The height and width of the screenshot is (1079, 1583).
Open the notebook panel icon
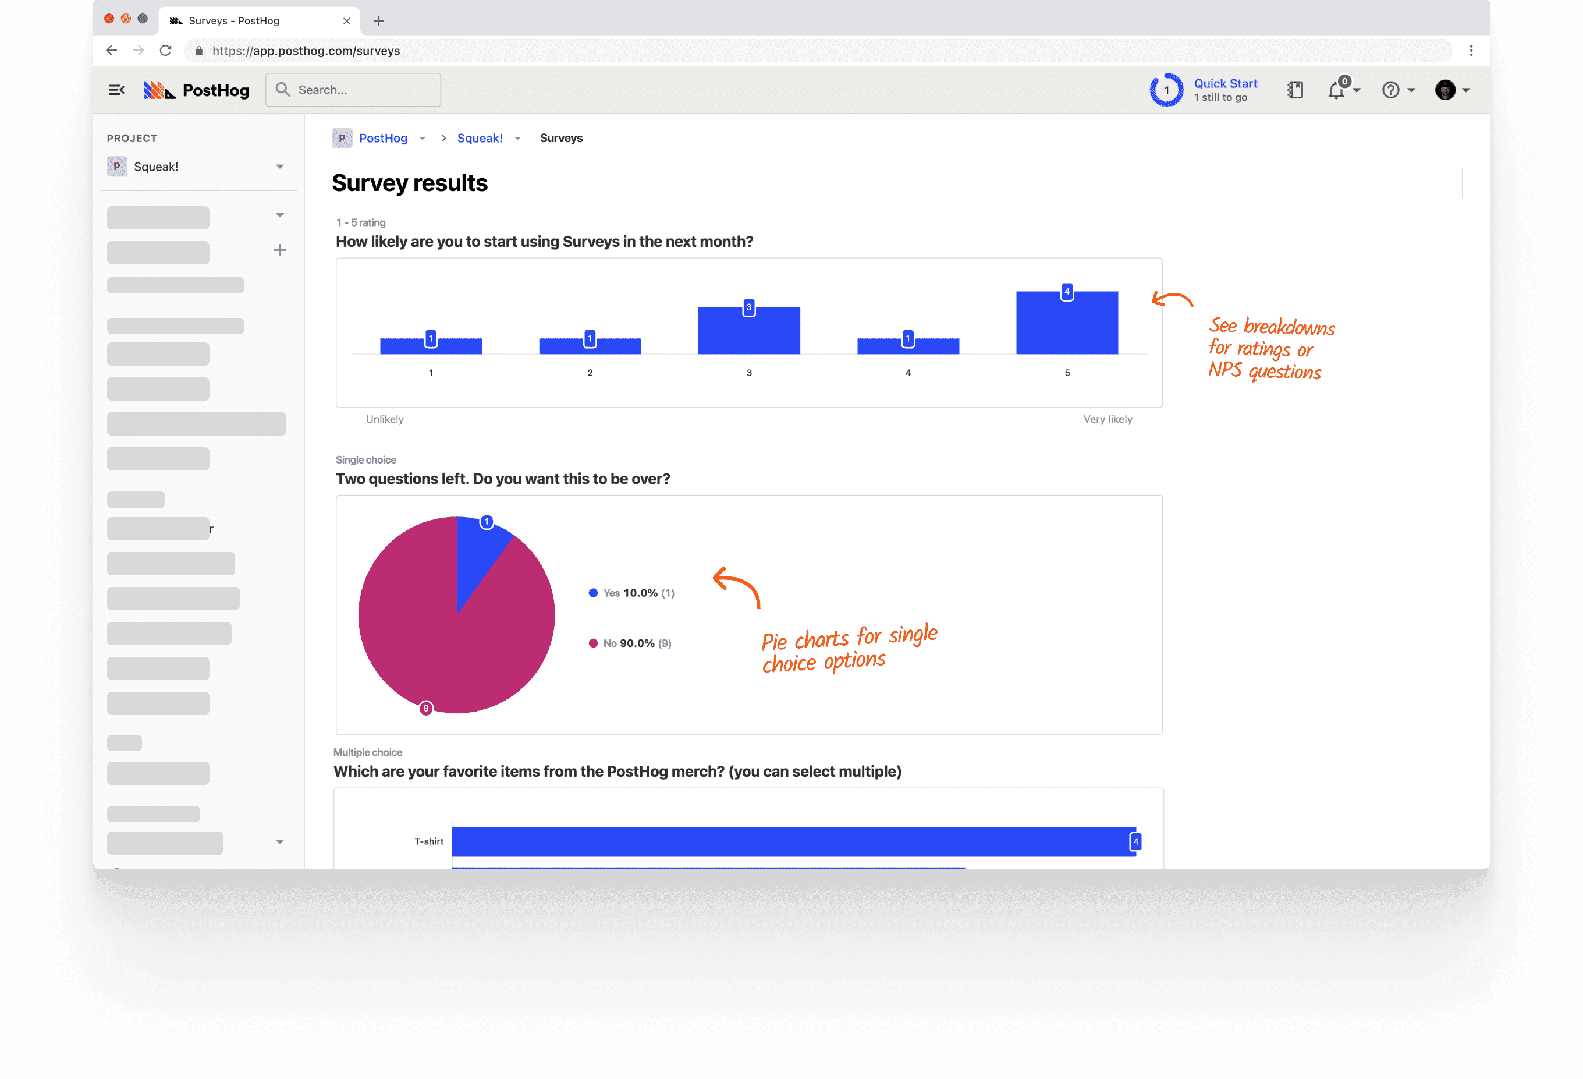1295,89
